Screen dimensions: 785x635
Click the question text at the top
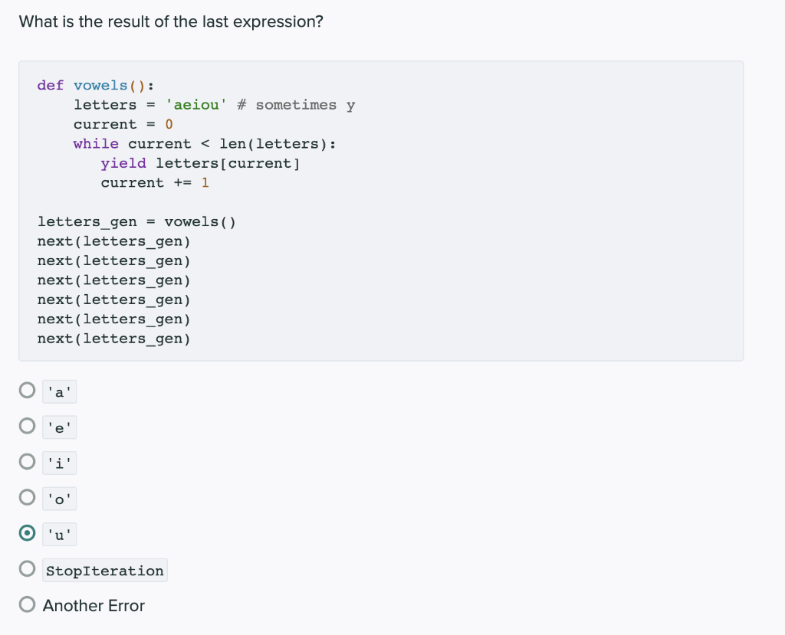pos(172,21)
